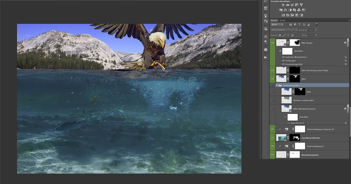Add a Levels adjustment layer
This screenshot has height=184, width=351.
click(x=288, y=5)
